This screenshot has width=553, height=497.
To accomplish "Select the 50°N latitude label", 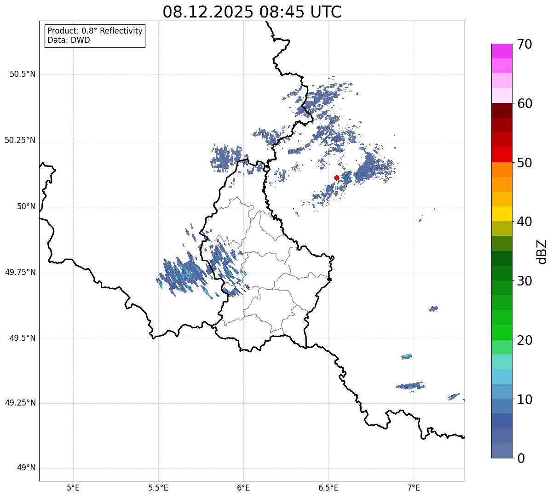I will tap(26, 206).
